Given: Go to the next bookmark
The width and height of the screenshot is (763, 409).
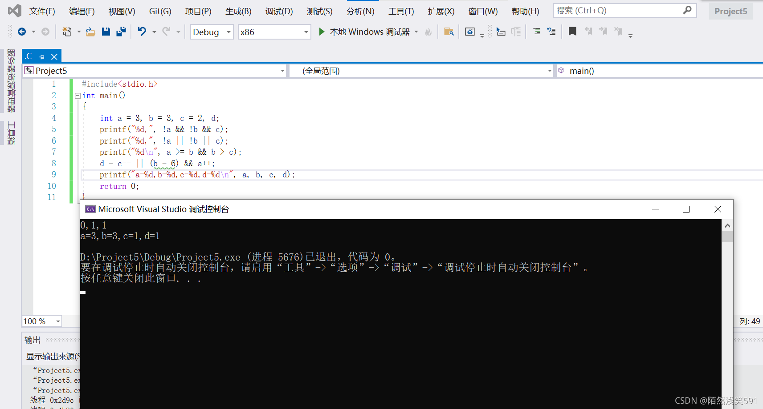Looking at the screenshot, I should [603, 31].
